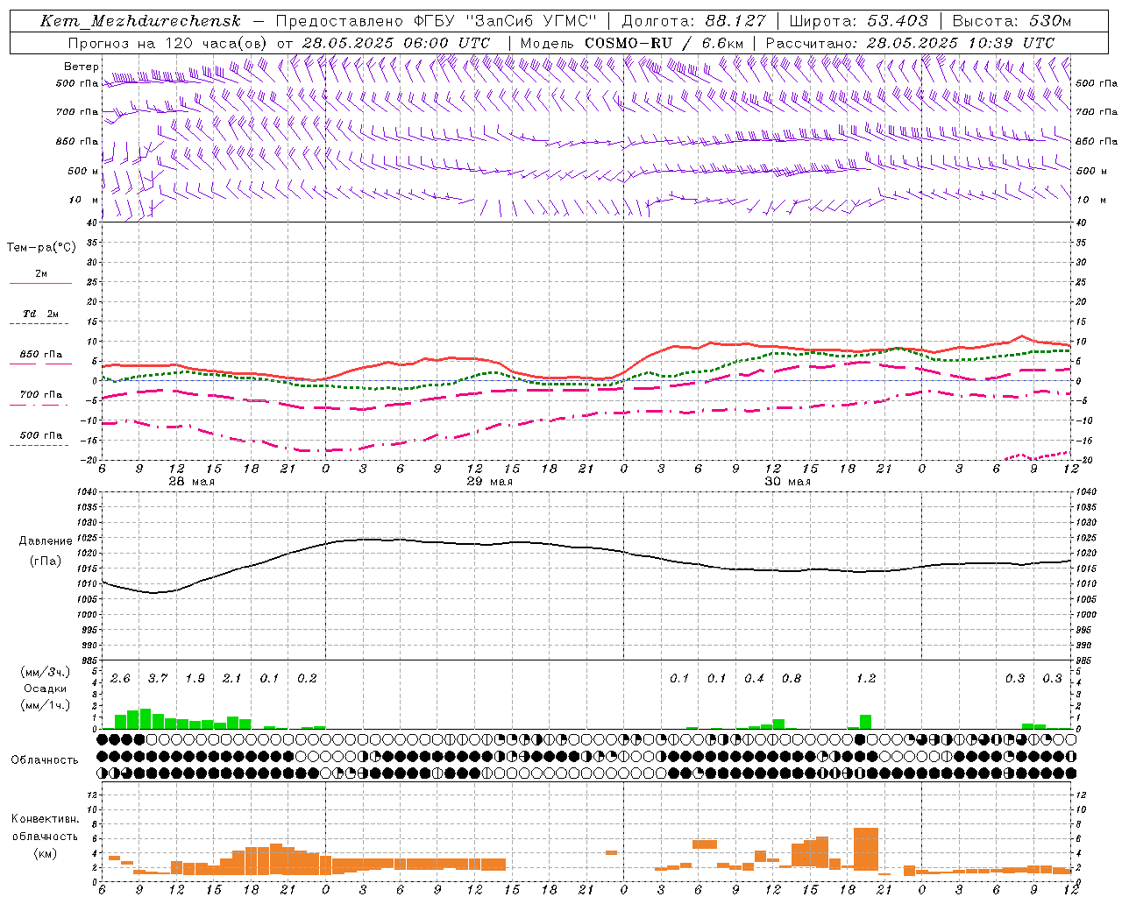Click the 3-hour precipitation value 2.6
The width and height of the screenshot is (1122, 897).
click(x=120, y=678)
